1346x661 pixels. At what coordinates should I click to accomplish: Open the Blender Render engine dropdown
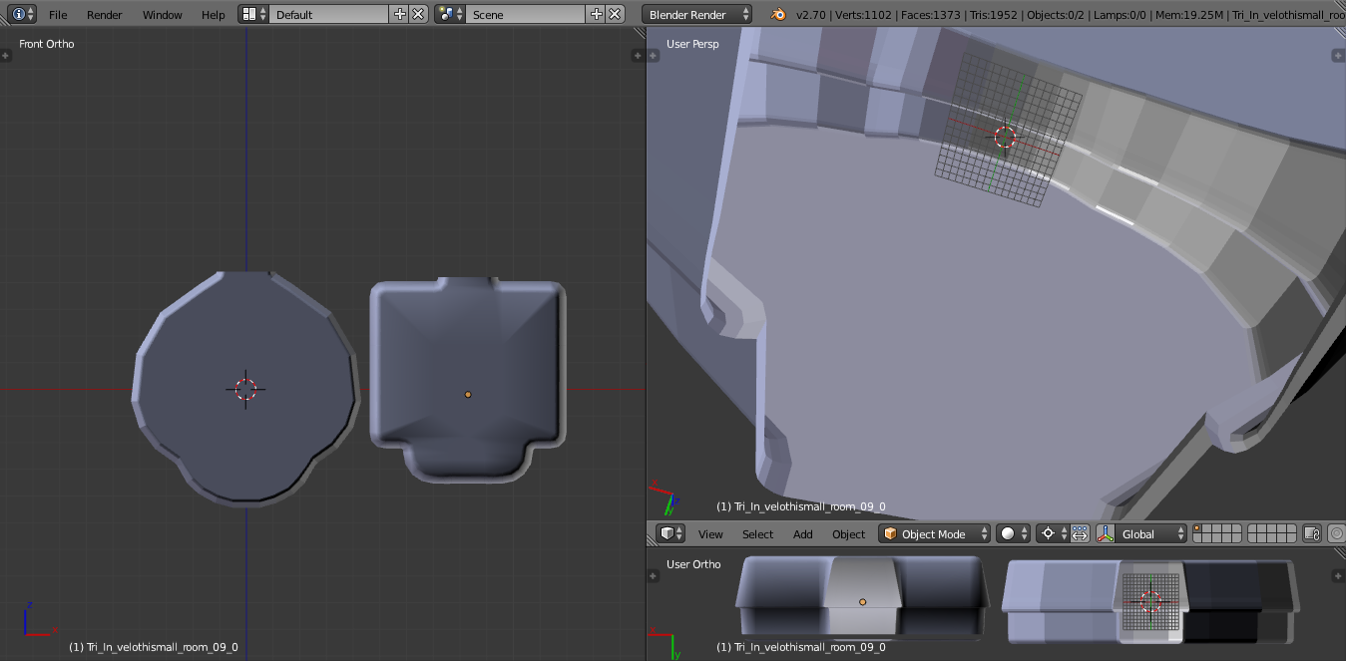pyautogui.click(x=697, y=15)
